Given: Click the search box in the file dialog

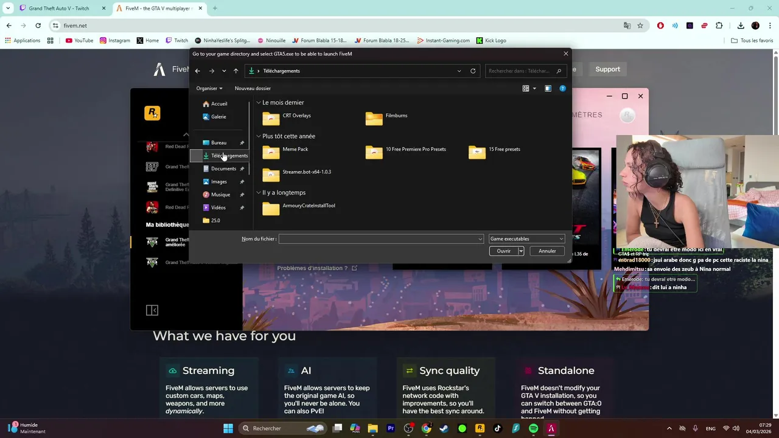Looking at the screenshot, I should (x=526, y=71).
